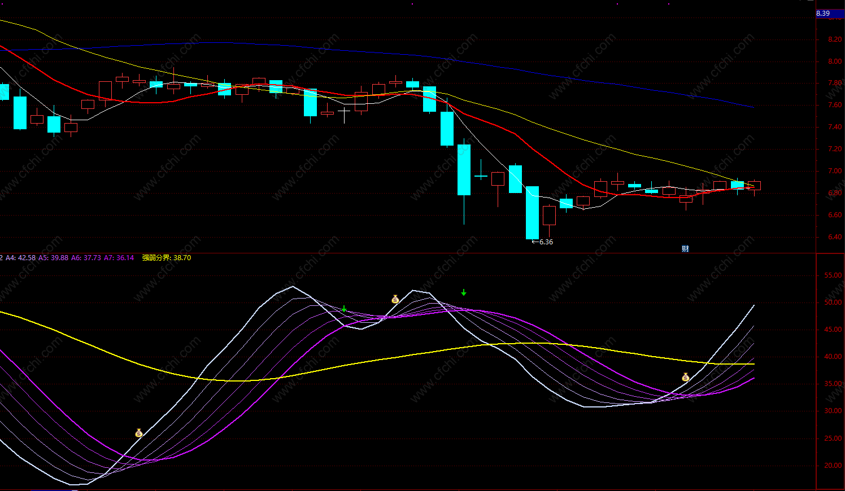The width and height of the screenshot is (845, 491).
Task: Click the 6.40 price axis label
Action: click(x=835, y=237)
